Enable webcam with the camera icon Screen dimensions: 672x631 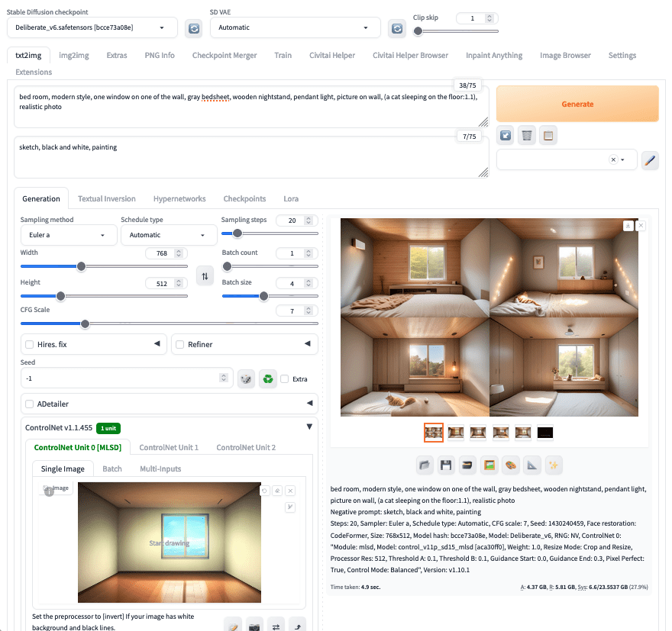(254, 626)
